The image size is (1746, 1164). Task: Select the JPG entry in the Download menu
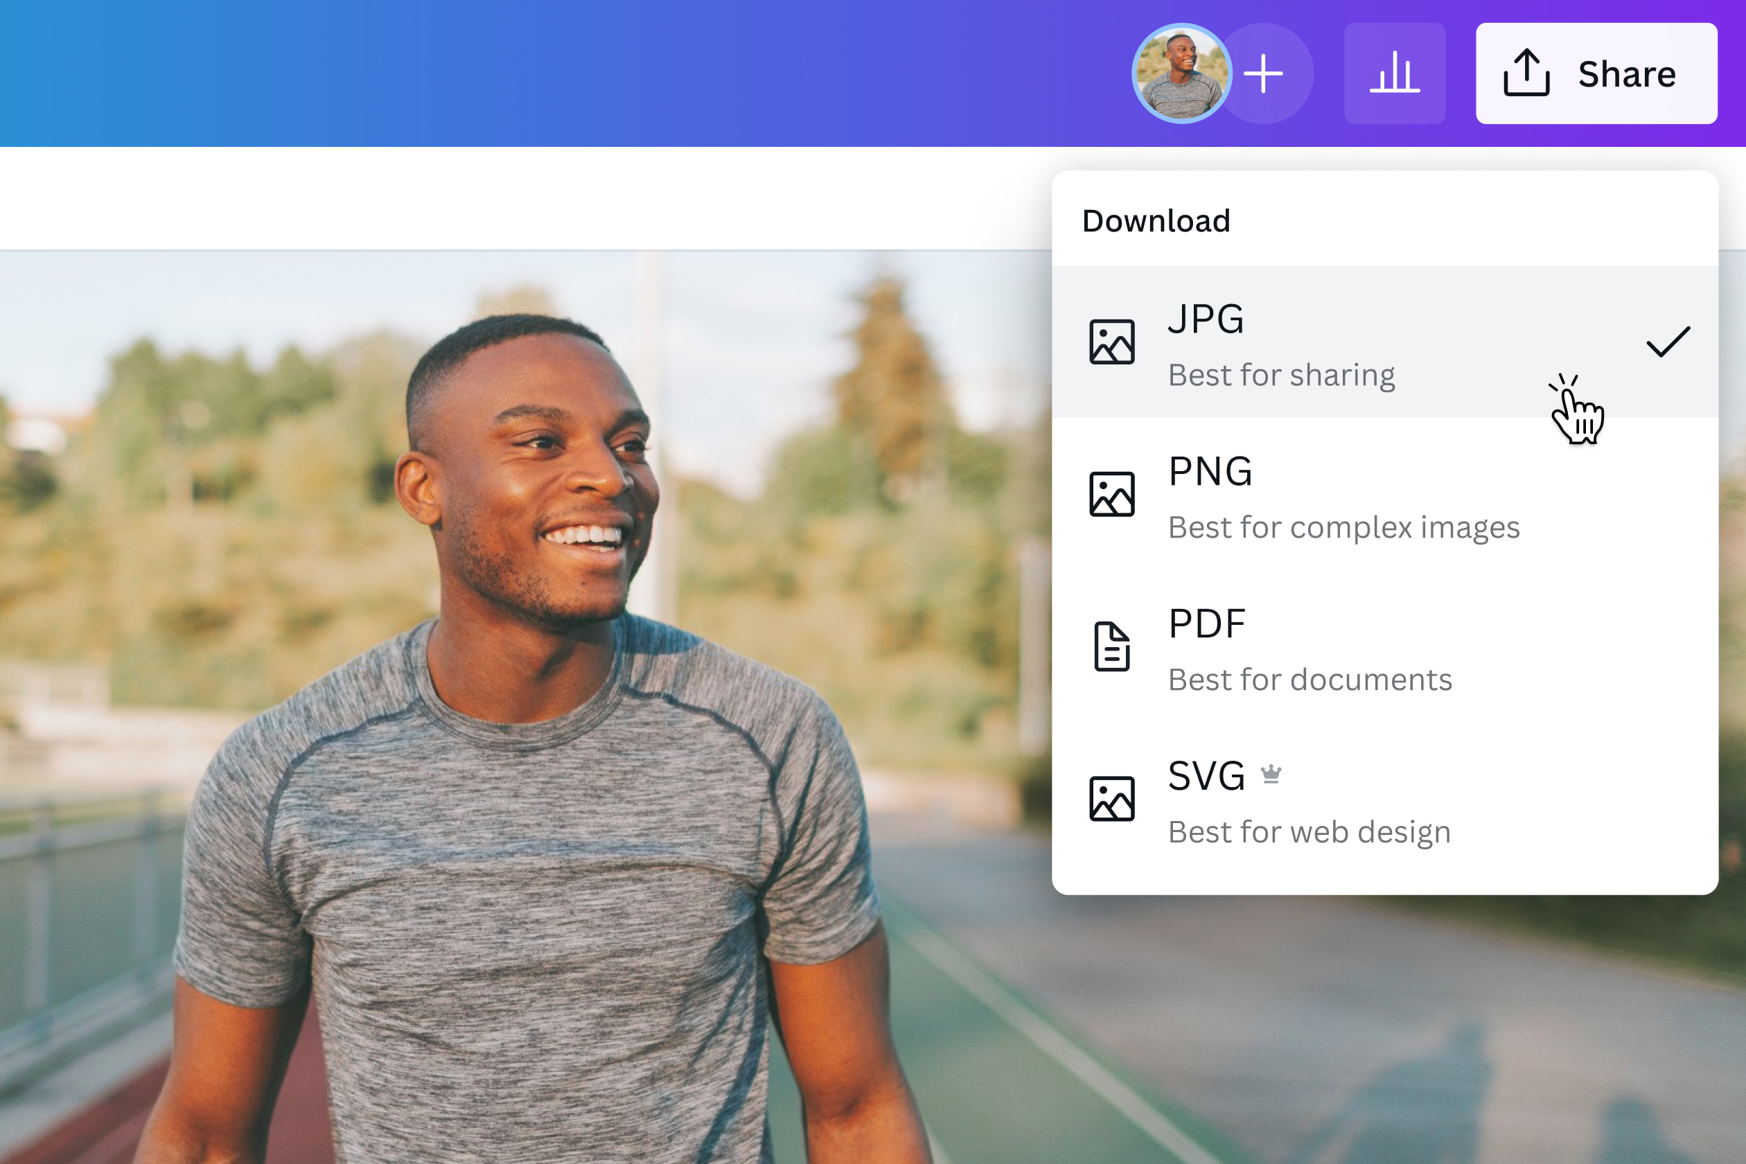pyautogui.click(x=1337, y=344)
